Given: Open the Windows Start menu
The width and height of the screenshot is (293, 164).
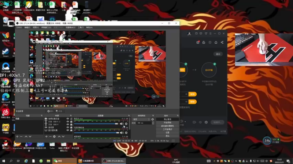Looking at the screenshot, I should [x=3, y=161].
